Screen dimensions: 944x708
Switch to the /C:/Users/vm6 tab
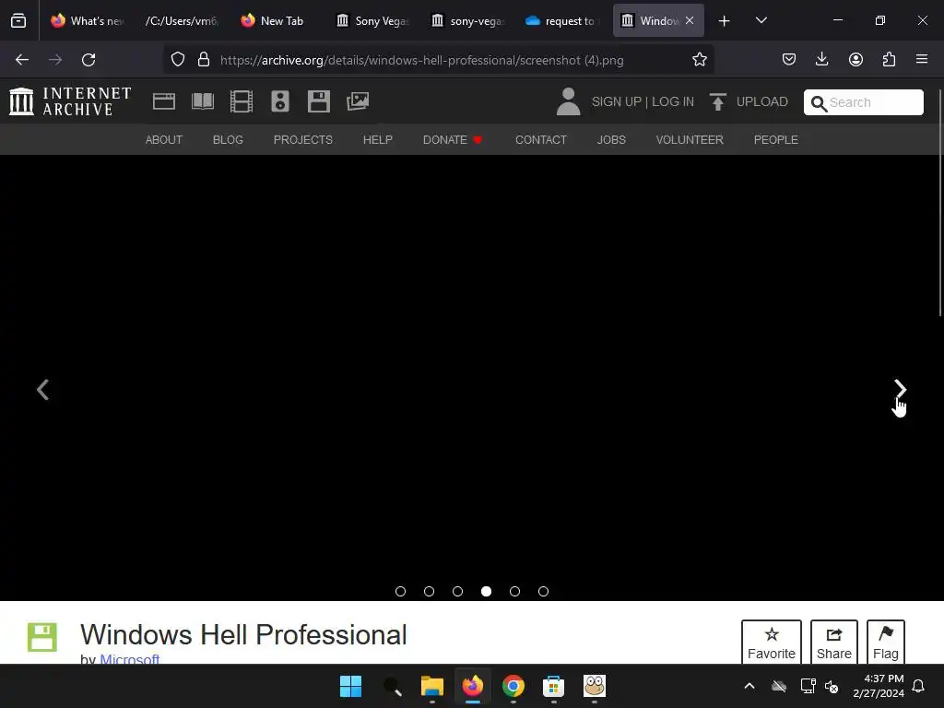point(182,21)
